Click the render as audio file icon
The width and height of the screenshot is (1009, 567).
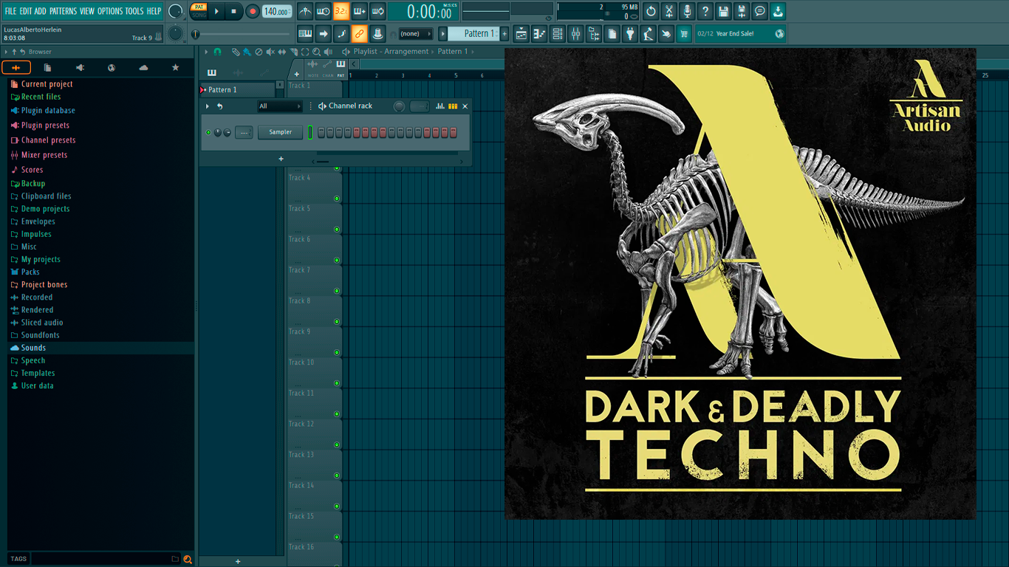[x=742, y=11]
